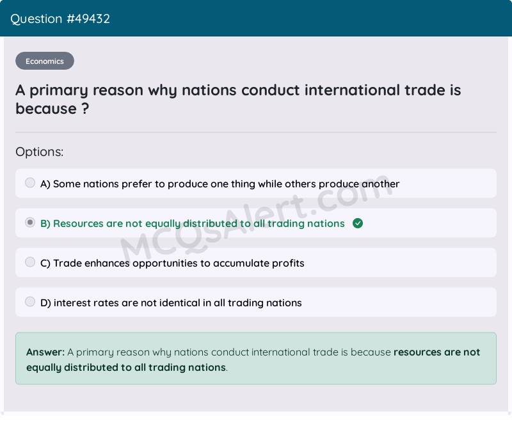Click option B answer text
The image size is (512, 431).
pos(192,223)
